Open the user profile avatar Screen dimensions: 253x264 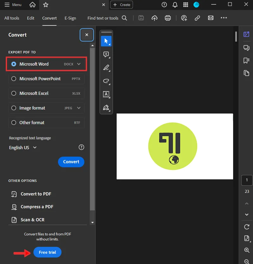(196, 5)
